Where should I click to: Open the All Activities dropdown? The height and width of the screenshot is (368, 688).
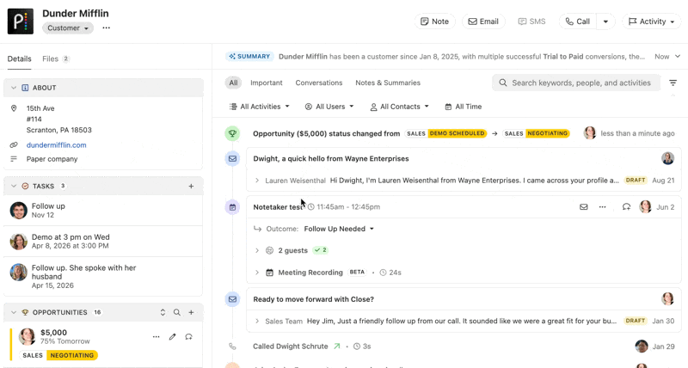point(260,107)
